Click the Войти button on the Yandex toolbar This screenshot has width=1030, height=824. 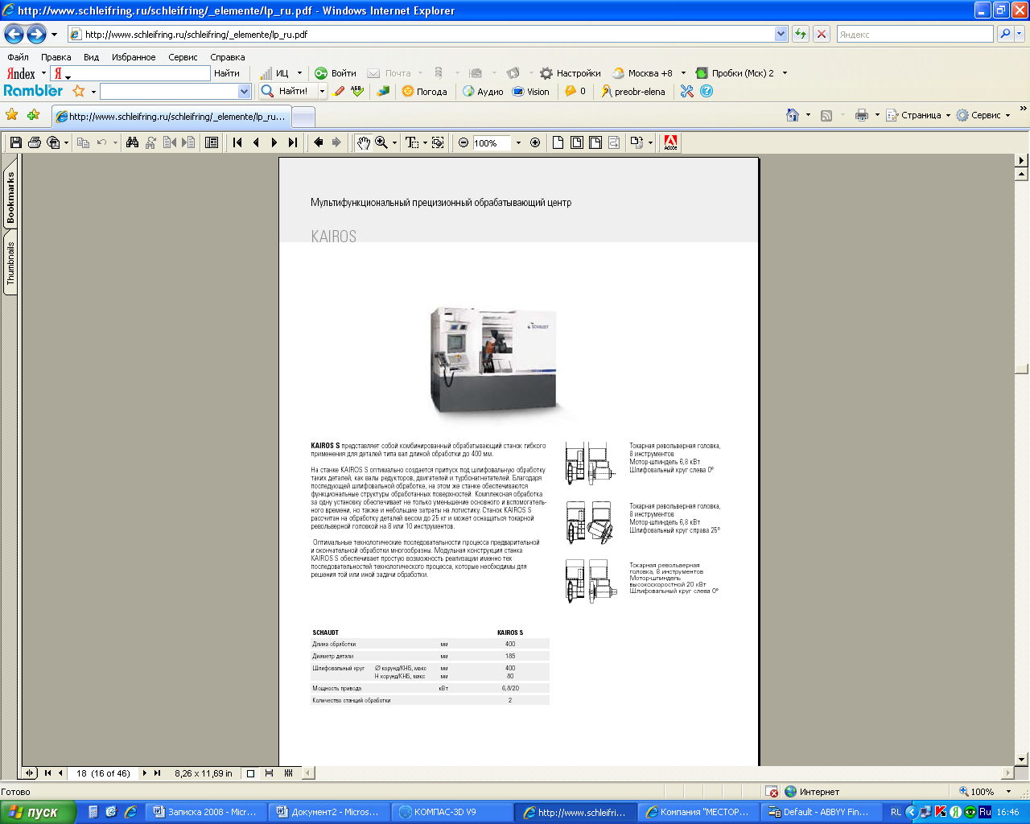click(336, 73)
